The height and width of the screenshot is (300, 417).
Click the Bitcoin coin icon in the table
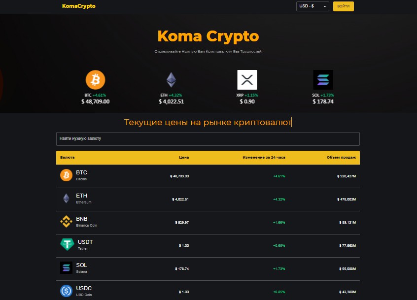coord(66,175)
